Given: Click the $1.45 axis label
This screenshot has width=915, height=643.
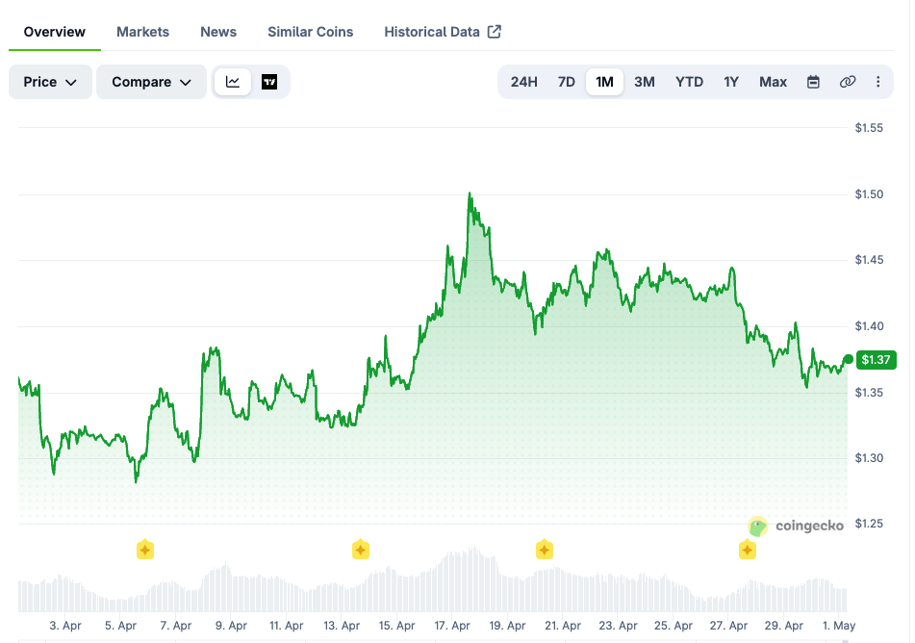Looking at the screenshot, I should pyautogui.click(x=869, y=260).
